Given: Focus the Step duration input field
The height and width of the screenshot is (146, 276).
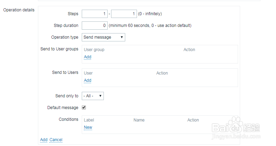Looking at the screenshot, I should [x=95, y=26].
